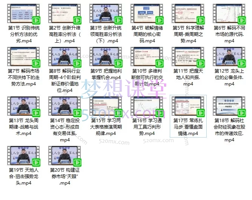This screenshot has height=200, width=252.
Task: Click file name 第6节 解码不同市场的源代码.mp4
Action: (229, 34)
